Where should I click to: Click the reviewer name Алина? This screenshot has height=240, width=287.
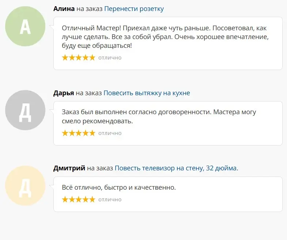tap(64, 9)
